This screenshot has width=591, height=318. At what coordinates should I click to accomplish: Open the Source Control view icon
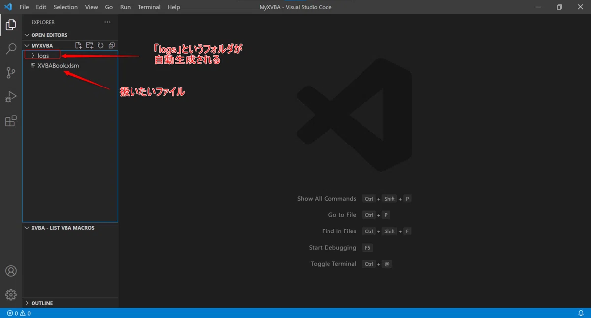11,73
